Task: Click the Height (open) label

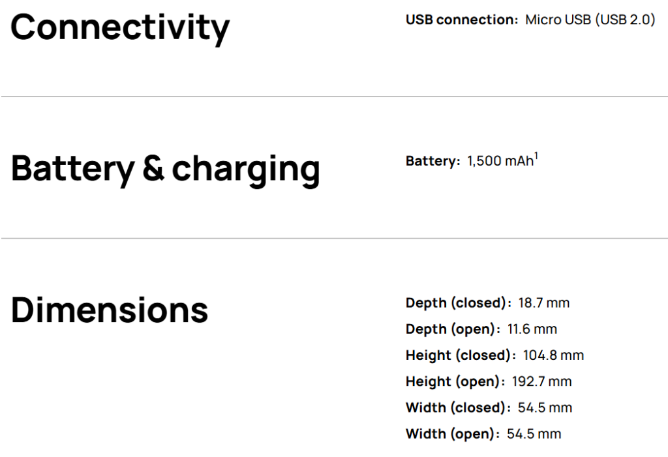Action: click(x=454, y=381)
